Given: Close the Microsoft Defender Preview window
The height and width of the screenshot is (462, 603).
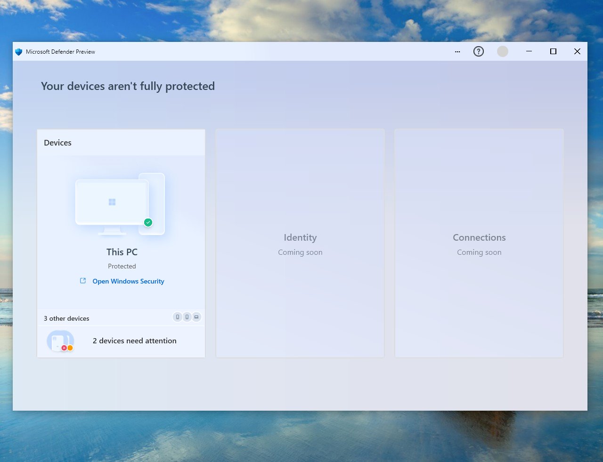Looking at the screenshot, I should [577, 51].
